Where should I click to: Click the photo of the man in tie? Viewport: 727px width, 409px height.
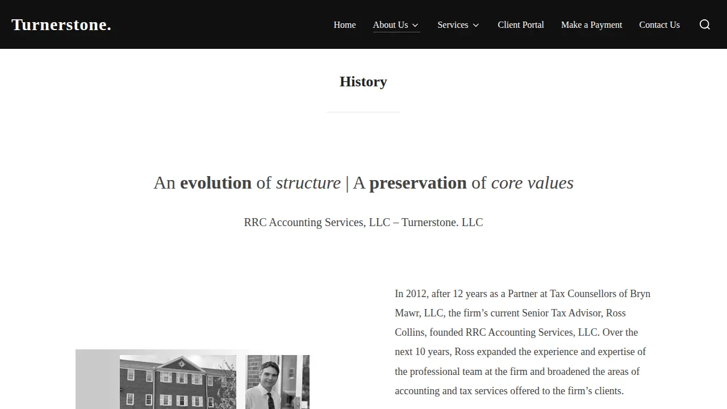click(x=277, y=382)
